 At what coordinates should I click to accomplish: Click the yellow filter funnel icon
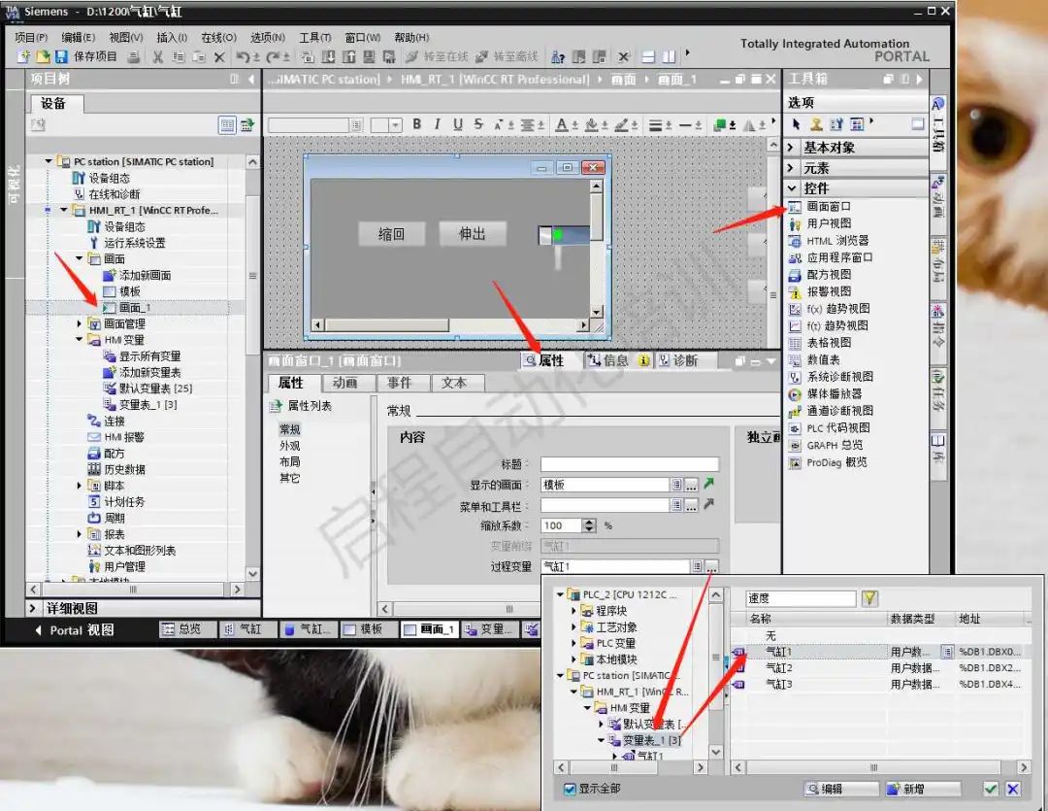(x=869, y=598)
